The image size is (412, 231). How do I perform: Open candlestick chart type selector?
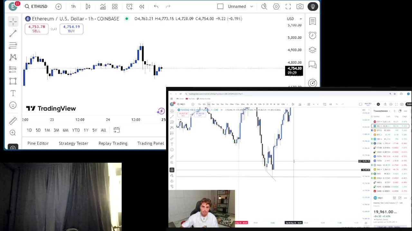click(88, 6)
